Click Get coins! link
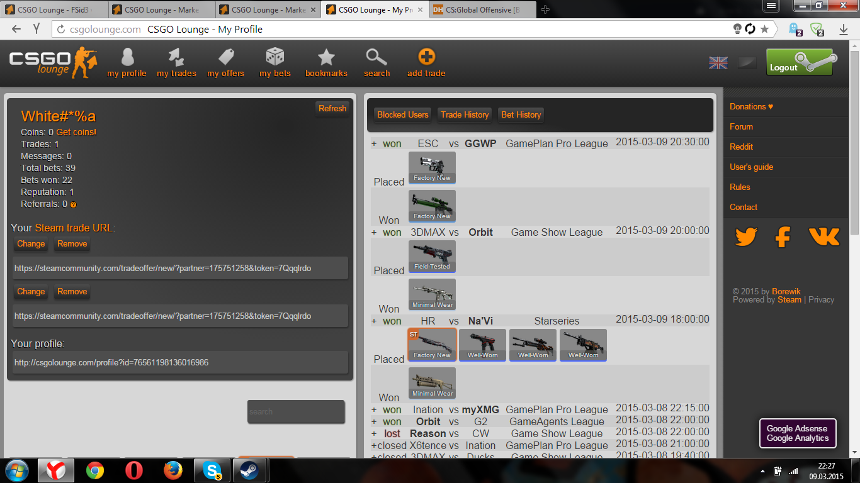 tap(76, 132)
